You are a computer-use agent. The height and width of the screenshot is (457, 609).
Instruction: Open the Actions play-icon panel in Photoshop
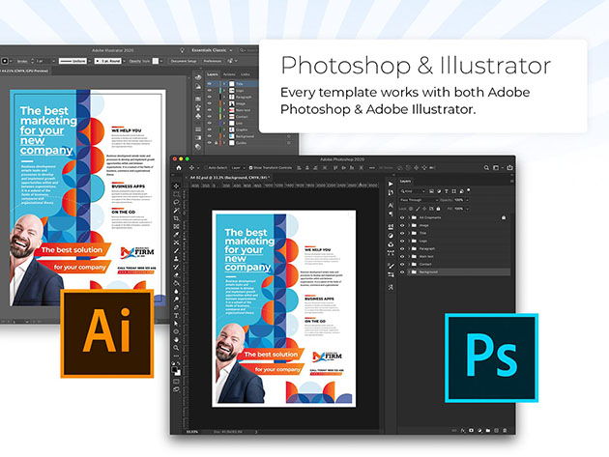tap(391, 184)
